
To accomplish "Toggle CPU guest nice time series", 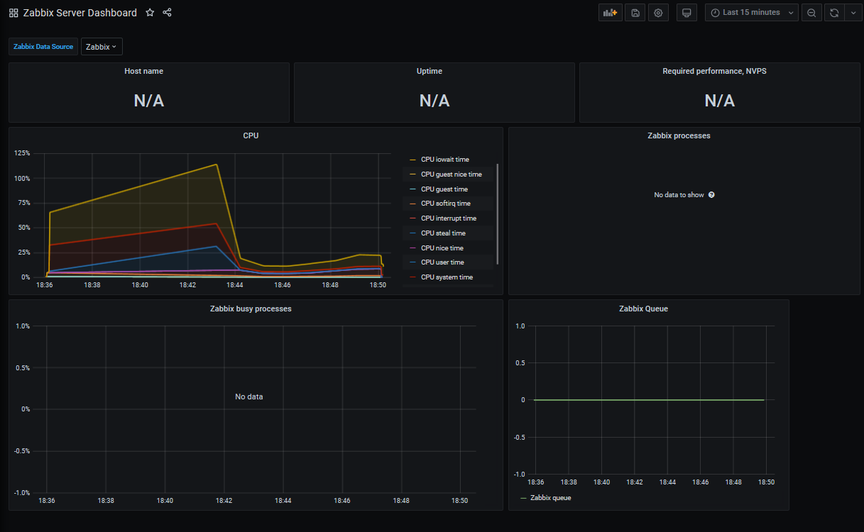I will [451, 174].
